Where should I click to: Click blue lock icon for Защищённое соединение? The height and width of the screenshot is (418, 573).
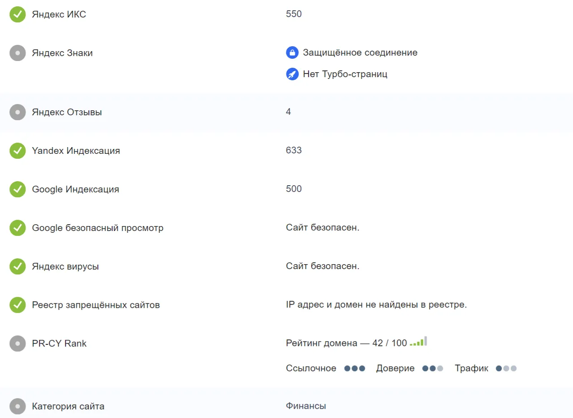coord(292,53)
